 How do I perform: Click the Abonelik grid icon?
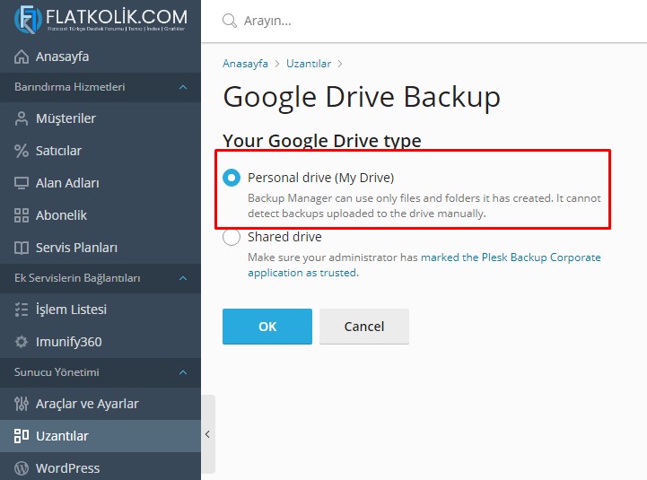(x=22, y=215)
